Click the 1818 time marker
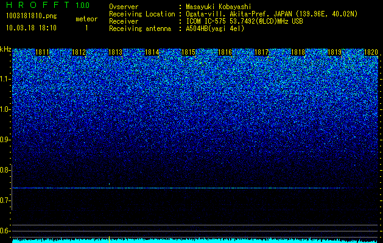Image resolution: width=383 pixels, height=243 pixels. (298, 52)
